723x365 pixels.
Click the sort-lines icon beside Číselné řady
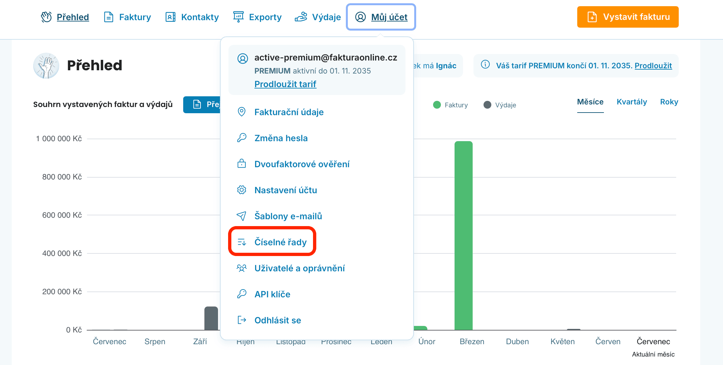click(x=241, y=242)
